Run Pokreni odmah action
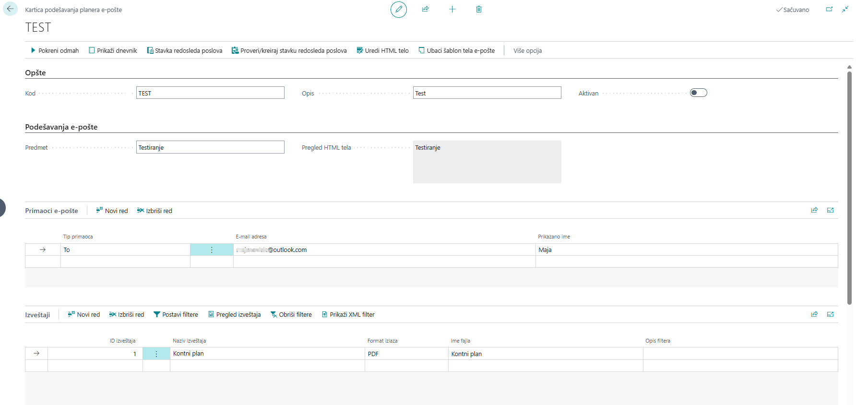Screen dimensions: 856x405 55,50
